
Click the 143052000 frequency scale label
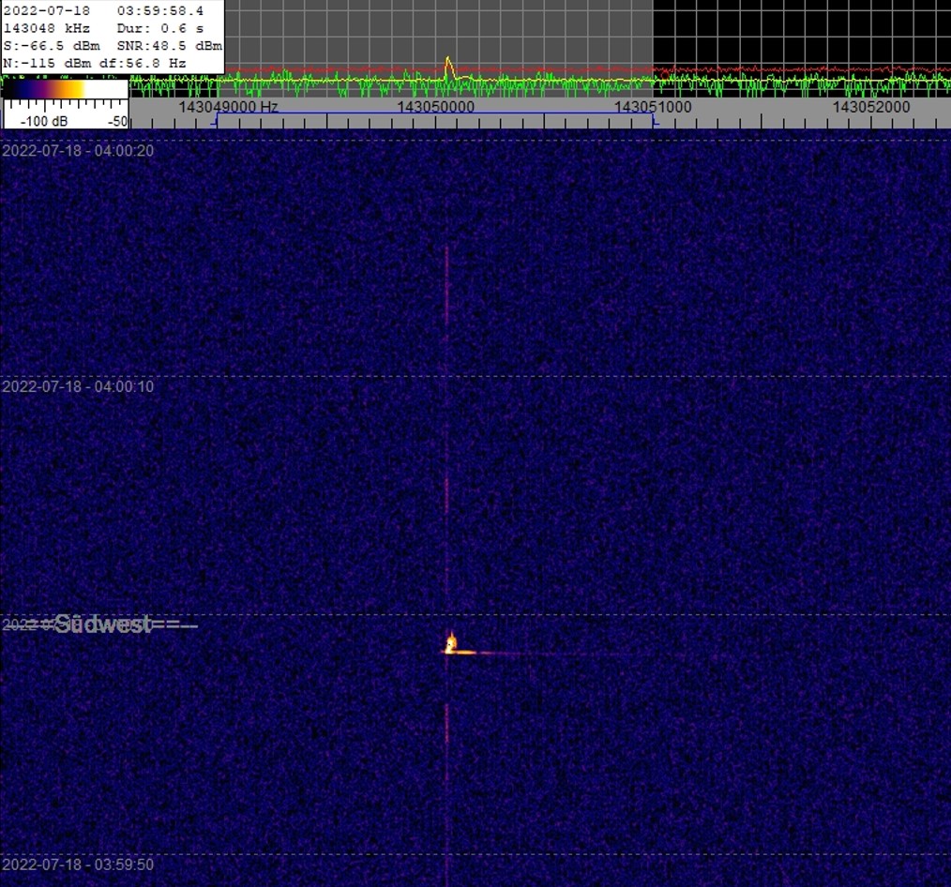pyautogui.click(x=871, y=107)
